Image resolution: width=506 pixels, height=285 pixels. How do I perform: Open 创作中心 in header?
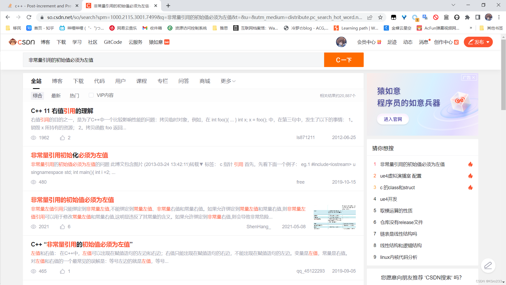(x=446, y=42)
